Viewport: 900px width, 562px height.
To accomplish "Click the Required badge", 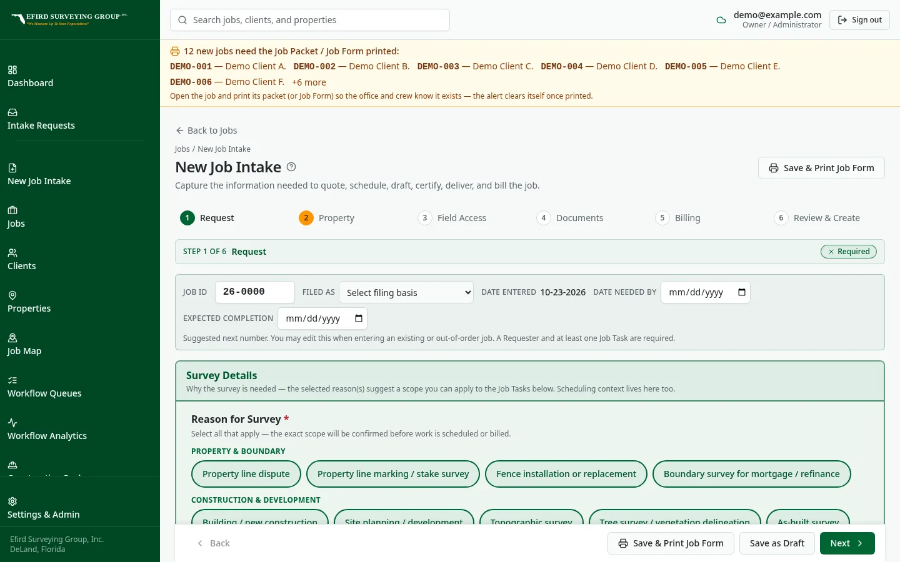I will pos(848,252).
